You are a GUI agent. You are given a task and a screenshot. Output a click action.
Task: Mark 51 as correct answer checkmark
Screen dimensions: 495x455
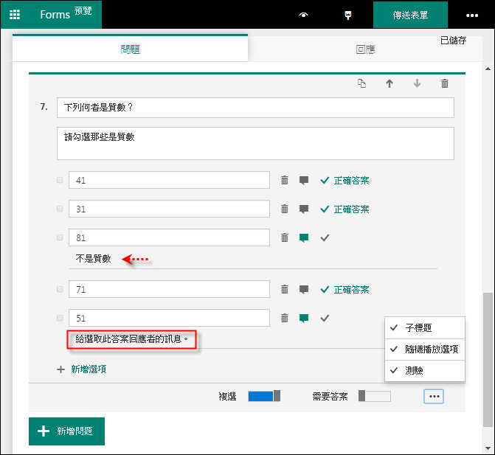[325, 318]
